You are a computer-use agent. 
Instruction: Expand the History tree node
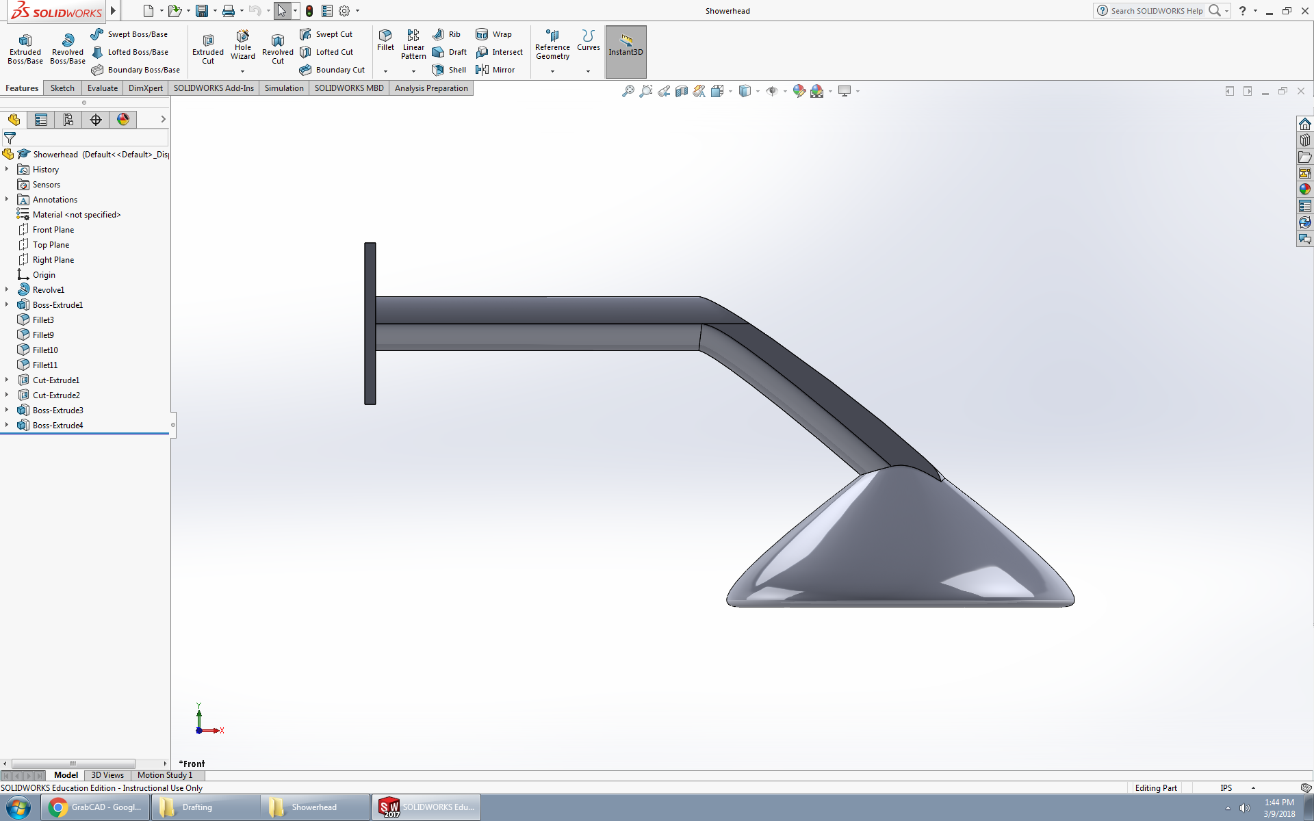(7, 169)
